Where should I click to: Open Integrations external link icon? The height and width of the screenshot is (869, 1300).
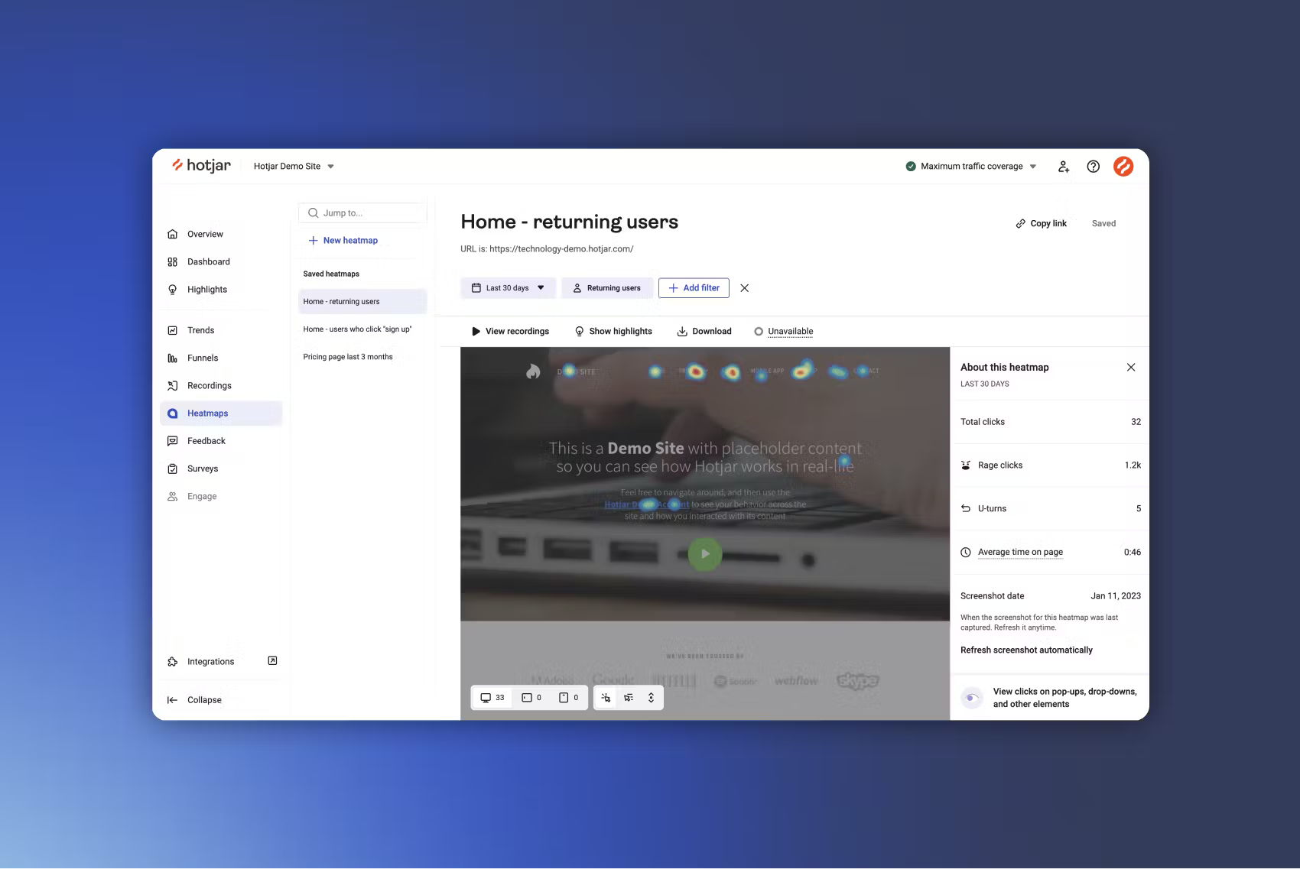tap(272, 661)
